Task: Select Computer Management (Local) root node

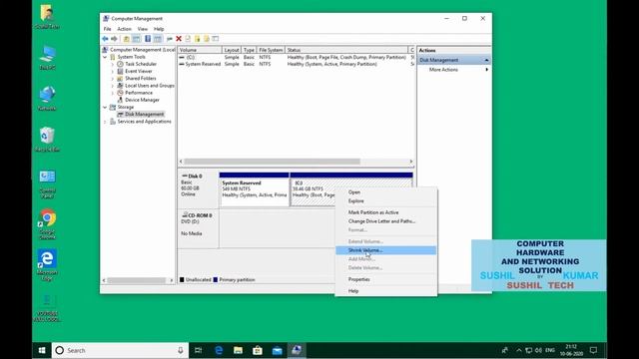Action: (x=139, y=50)
